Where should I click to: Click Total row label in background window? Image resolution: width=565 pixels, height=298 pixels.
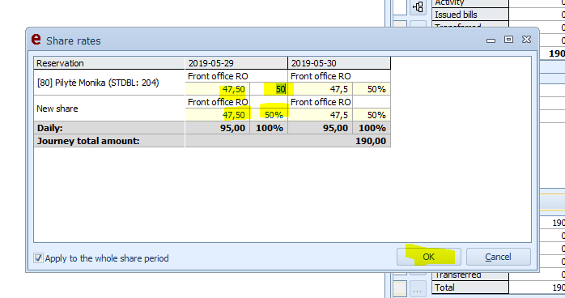click(x=470, y=287)
